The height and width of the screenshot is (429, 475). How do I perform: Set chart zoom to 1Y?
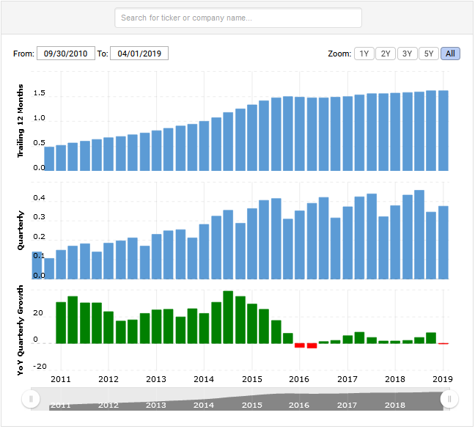tap(364, 54)
